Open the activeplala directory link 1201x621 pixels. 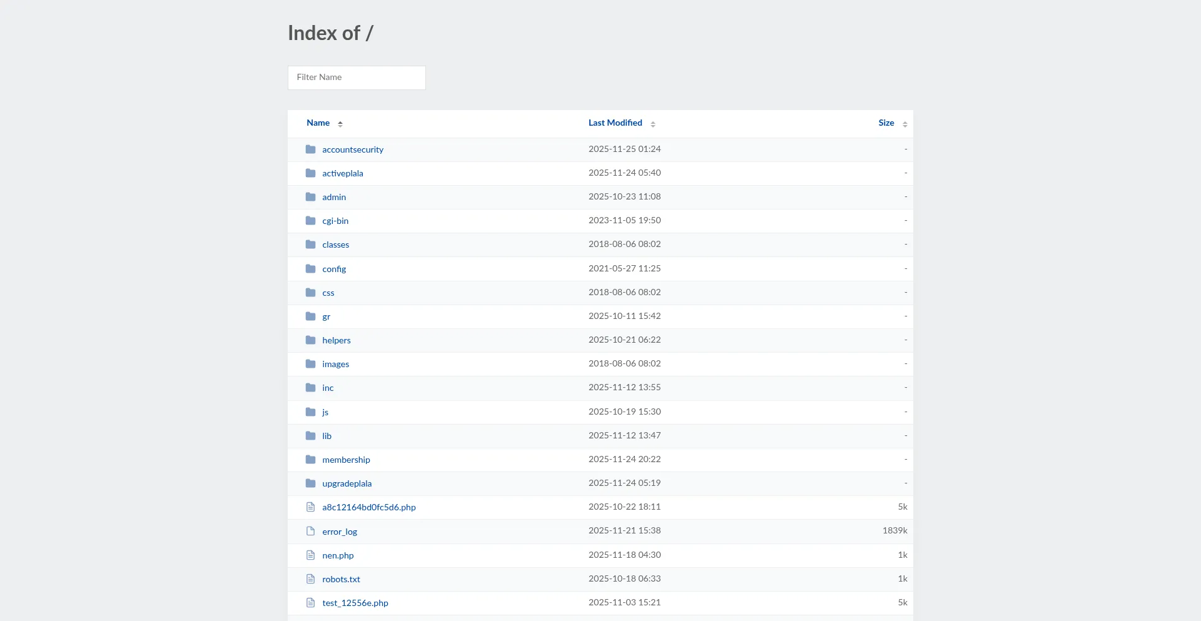click(x=342, y=173)
